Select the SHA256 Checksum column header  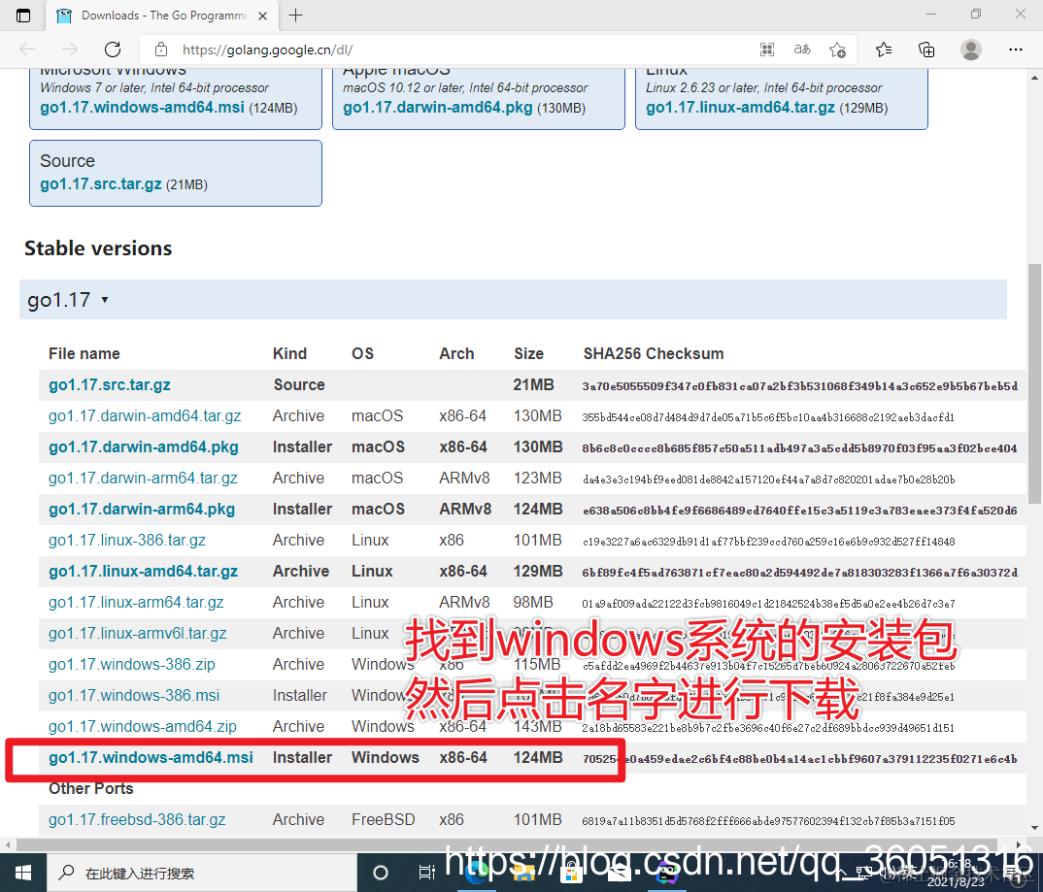coord(654,353)
